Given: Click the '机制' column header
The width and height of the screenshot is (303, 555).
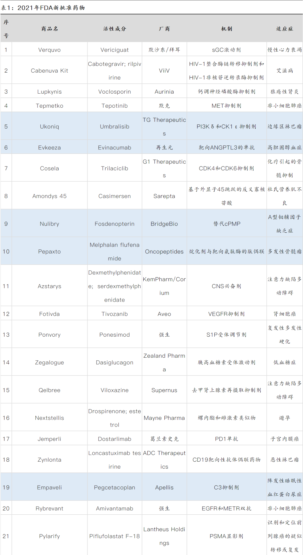Looking at the screenshot, I should [x=226, y=29].
